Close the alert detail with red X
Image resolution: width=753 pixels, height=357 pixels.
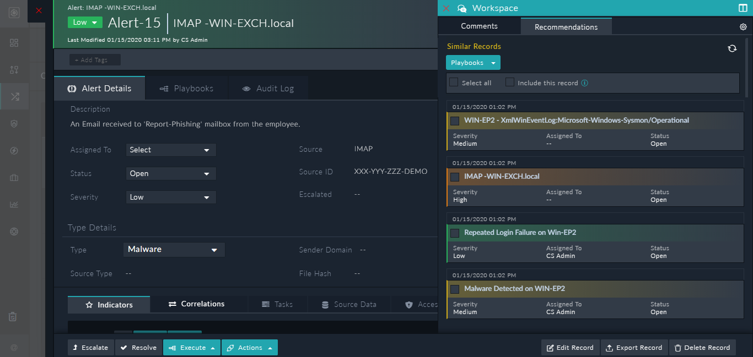pyautogui.click(x=39, y=10)
